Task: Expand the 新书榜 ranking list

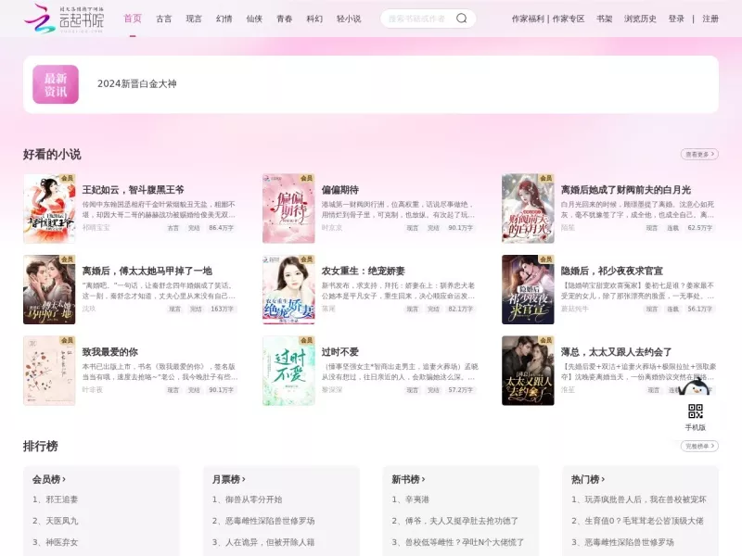Action: pos(408,479)
